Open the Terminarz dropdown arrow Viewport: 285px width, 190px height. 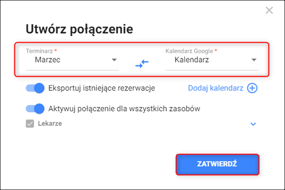tap(114, 60)
